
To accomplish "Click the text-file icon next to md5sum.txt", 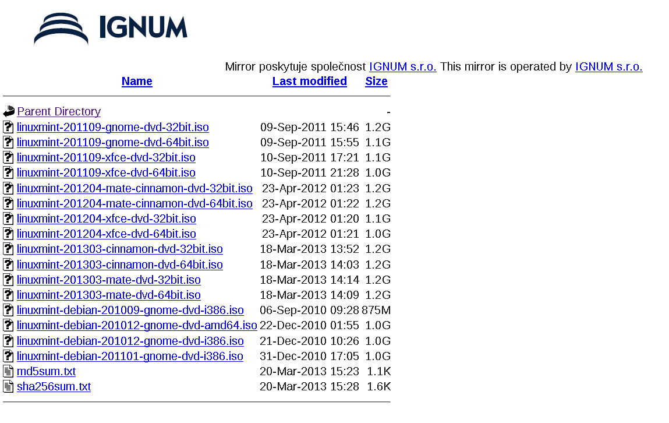I will click(8, 371).
